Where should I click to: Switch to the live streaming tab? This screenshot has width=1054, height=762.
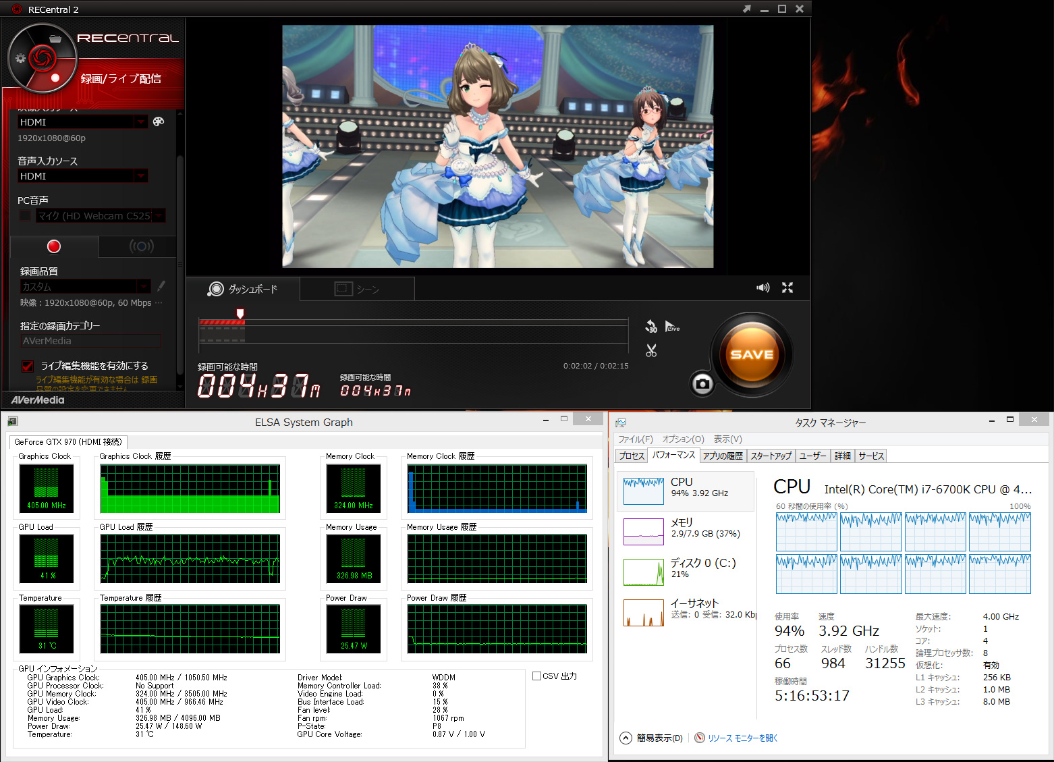[141, 246]
